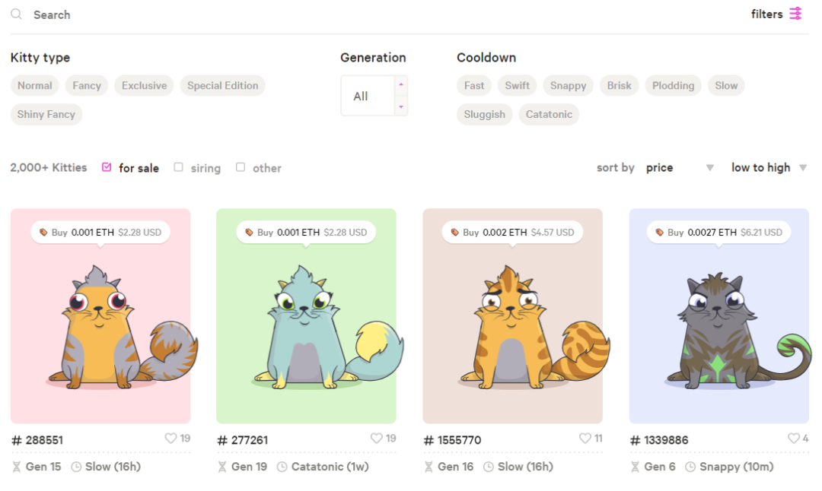
Task: Expand the low to high order dropdown
Action: (x=769, y=167)
